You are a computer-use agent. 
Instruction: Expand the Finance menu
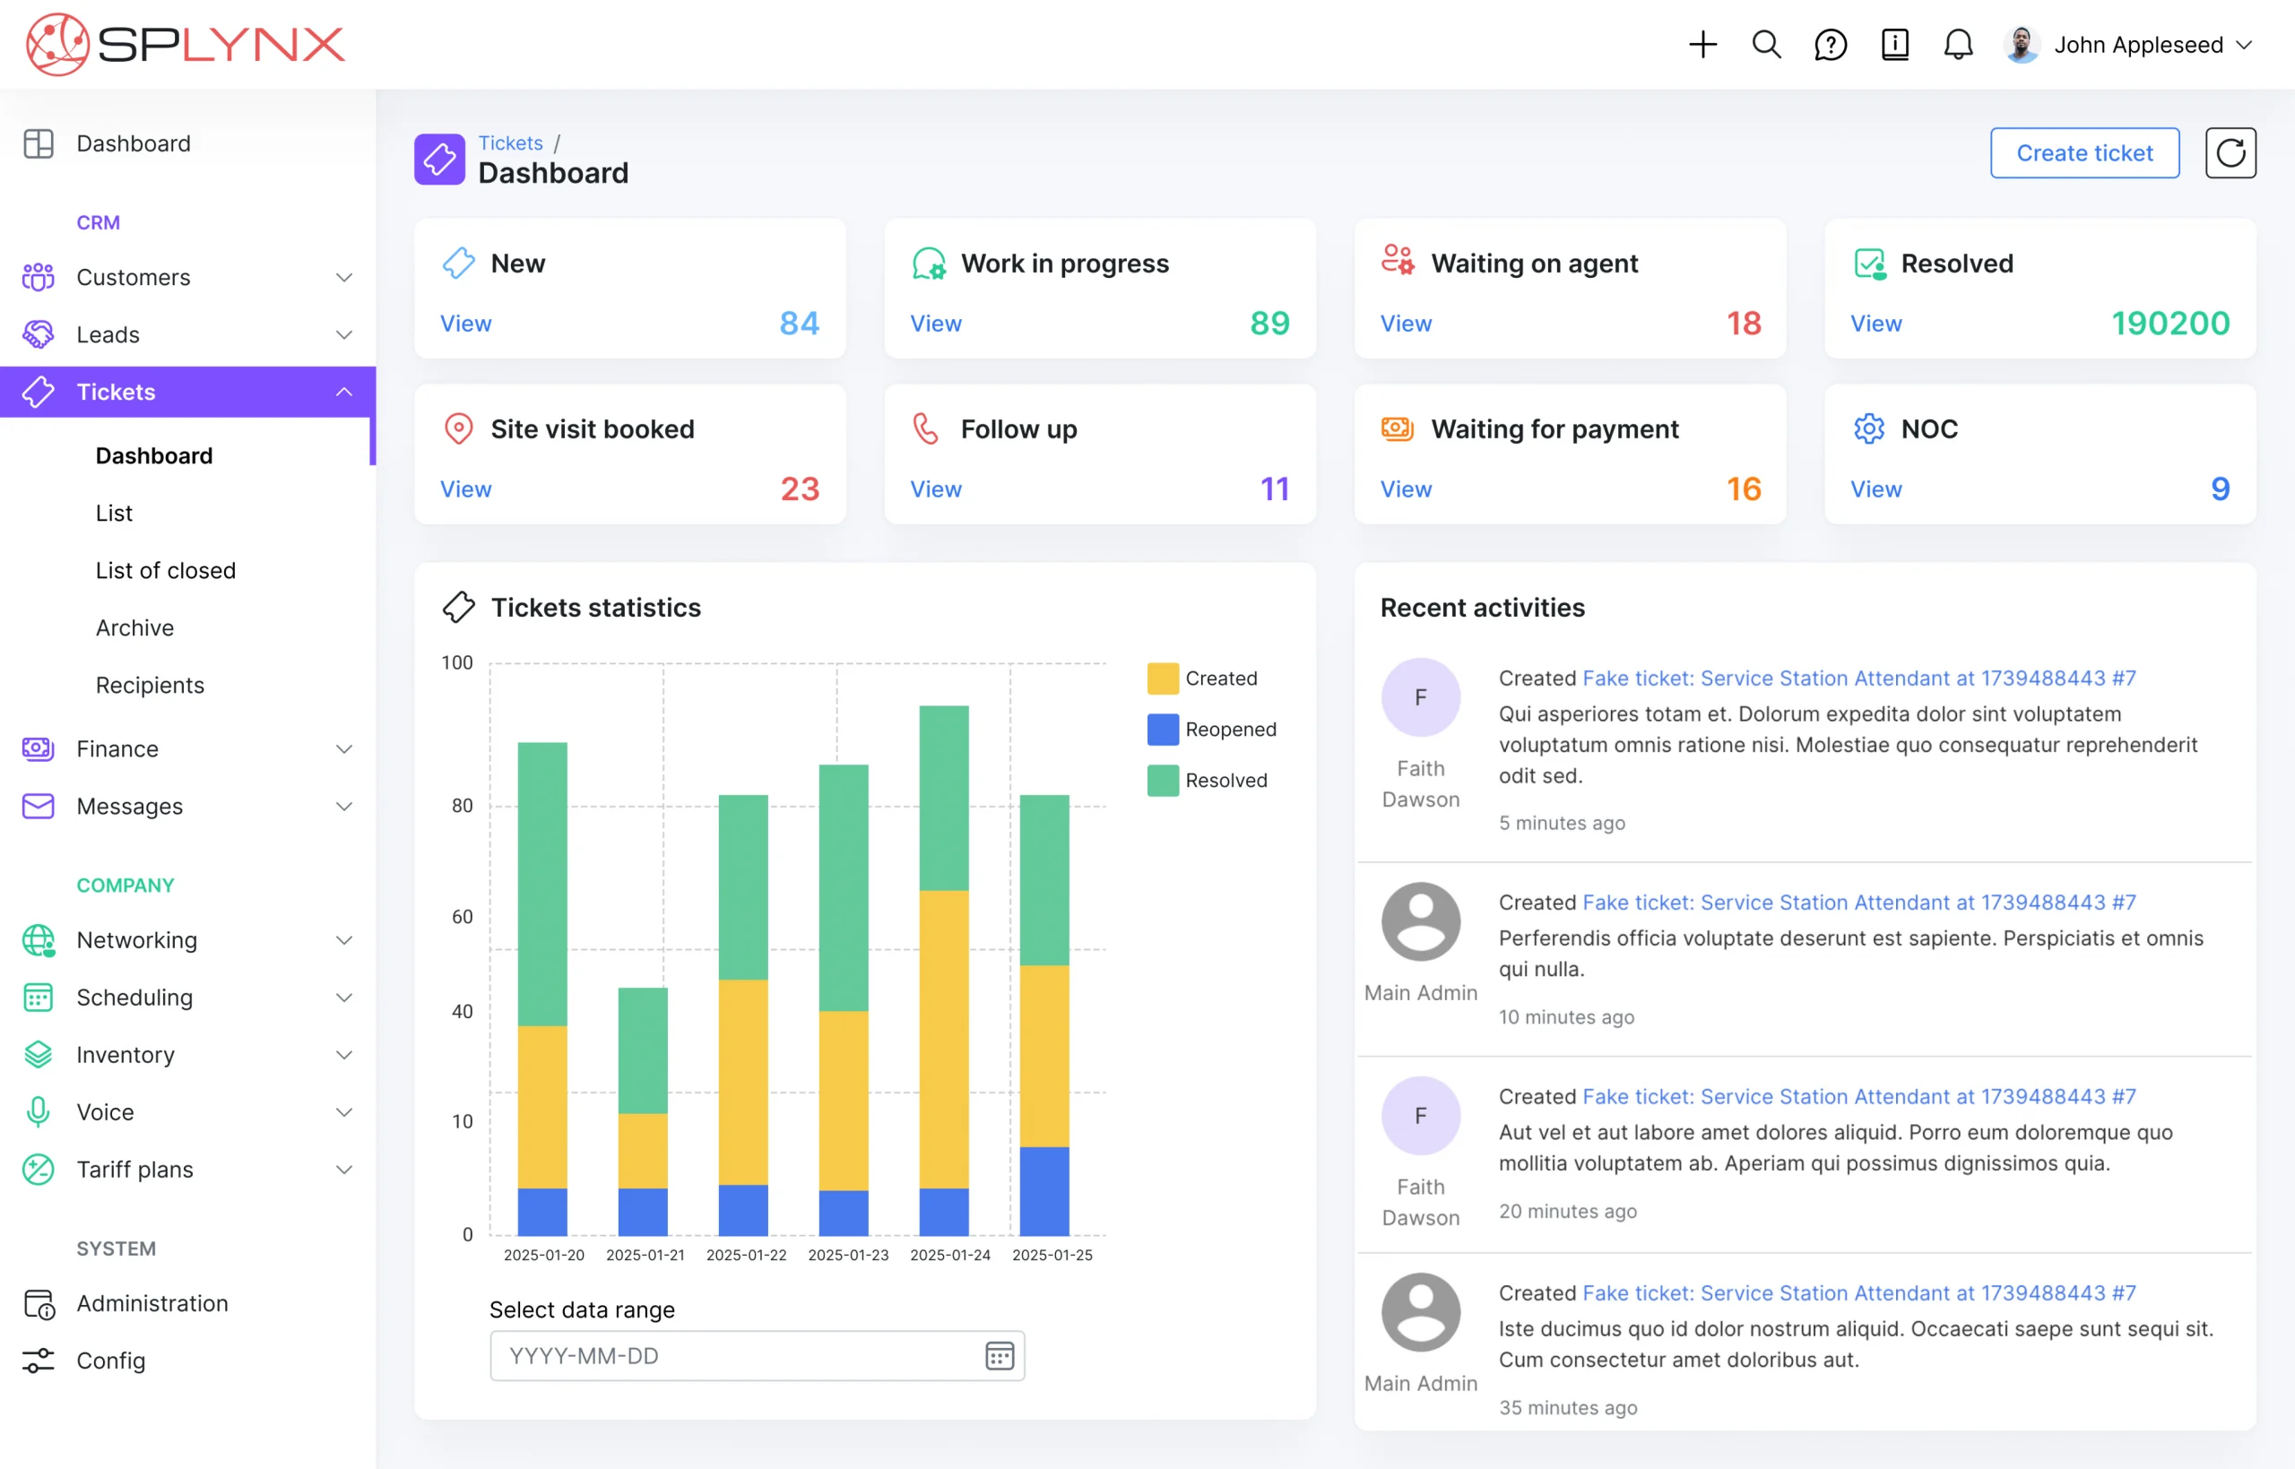(343, 748)
